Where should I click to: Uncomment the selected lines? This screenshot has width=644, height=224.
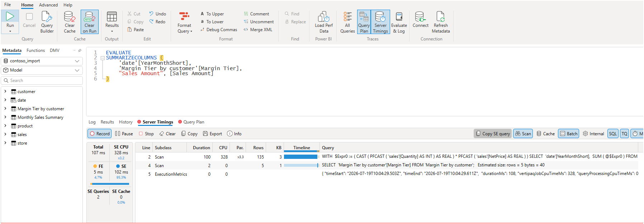click(x=259, y=22)
